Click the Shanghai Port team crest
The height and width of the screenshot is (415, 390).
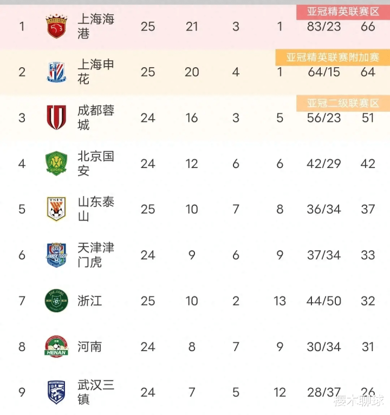point(56,26)
